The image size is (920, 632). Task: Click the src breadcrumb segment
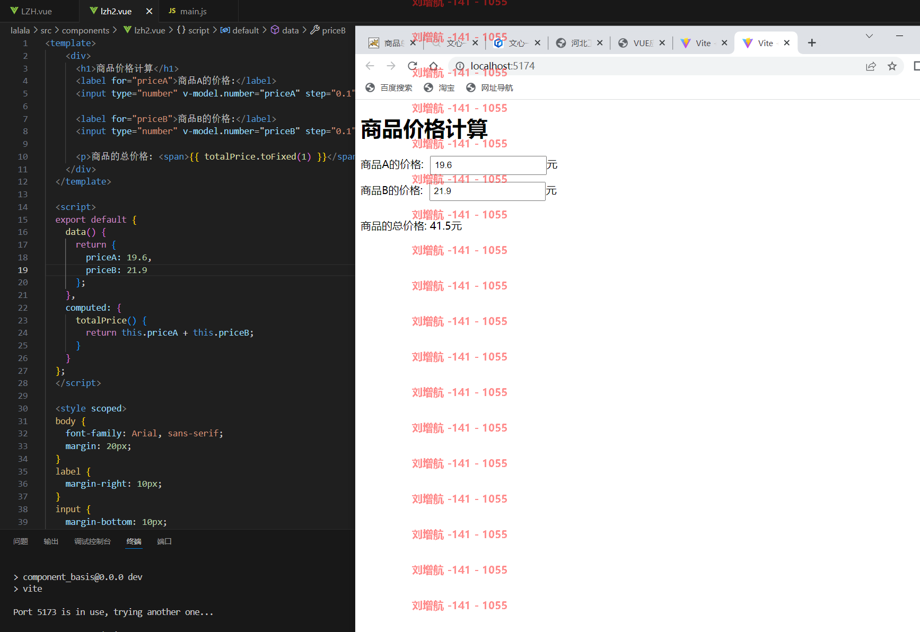pyautogui.click(x=46, y=30)
